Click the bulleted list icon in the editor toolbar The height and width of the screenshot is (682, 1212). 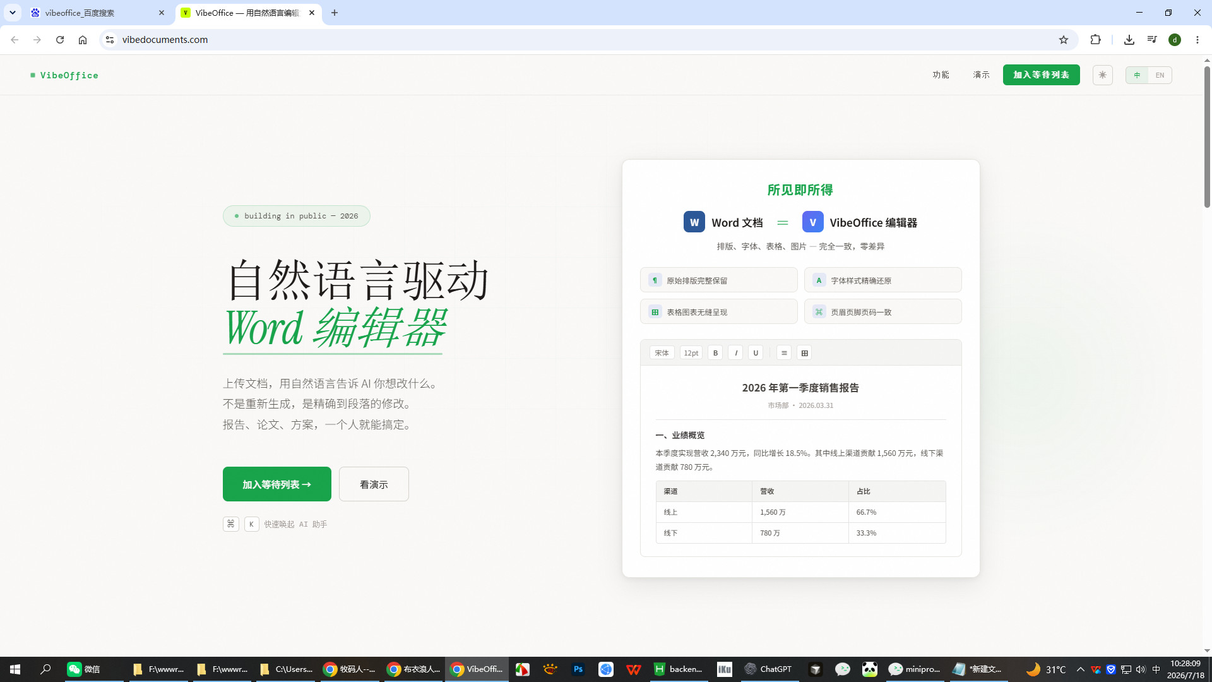click(784, 353)
